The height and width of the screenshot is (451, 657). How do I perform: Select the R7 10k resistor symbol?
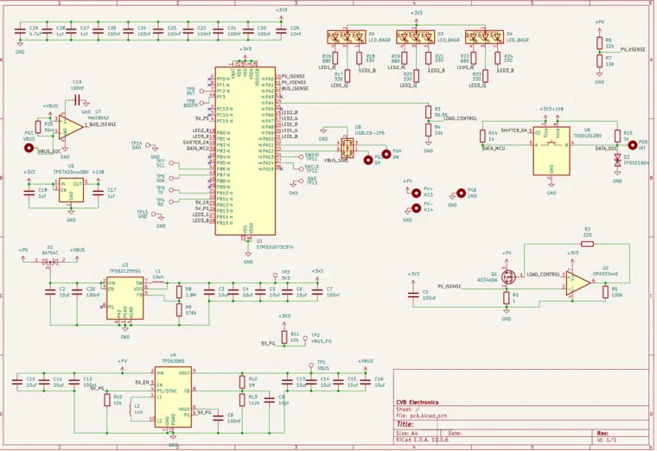pos(600,61)
